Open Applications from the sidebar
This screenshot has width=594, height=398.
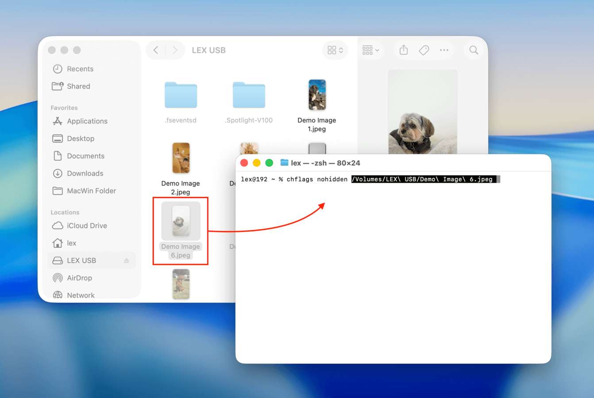[87, 121]
